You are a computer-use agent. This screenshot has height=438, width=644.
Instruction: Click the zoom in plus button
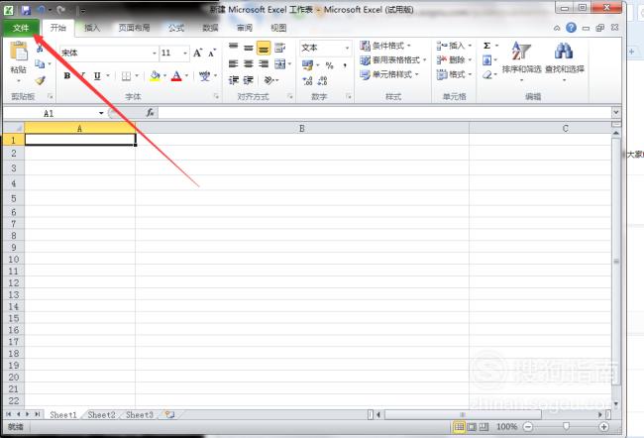[603, 427]
